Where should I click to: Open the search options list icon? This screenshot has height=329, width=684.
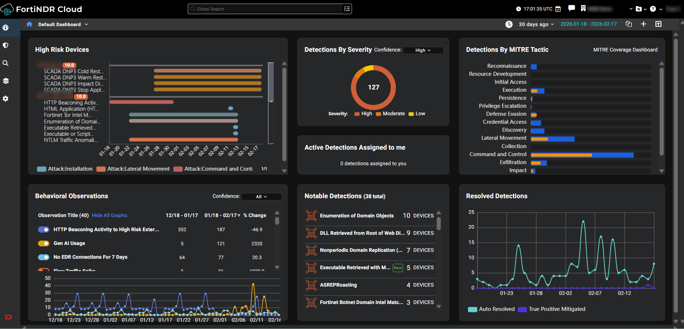[x=347, y=9]
